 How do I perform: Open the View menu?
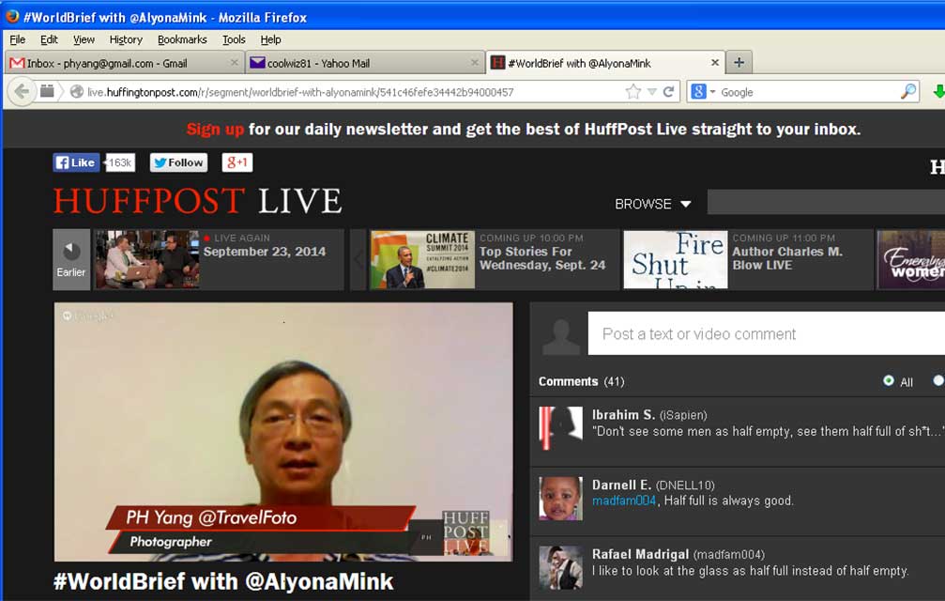pyautogui.click(x=84, y=39)
